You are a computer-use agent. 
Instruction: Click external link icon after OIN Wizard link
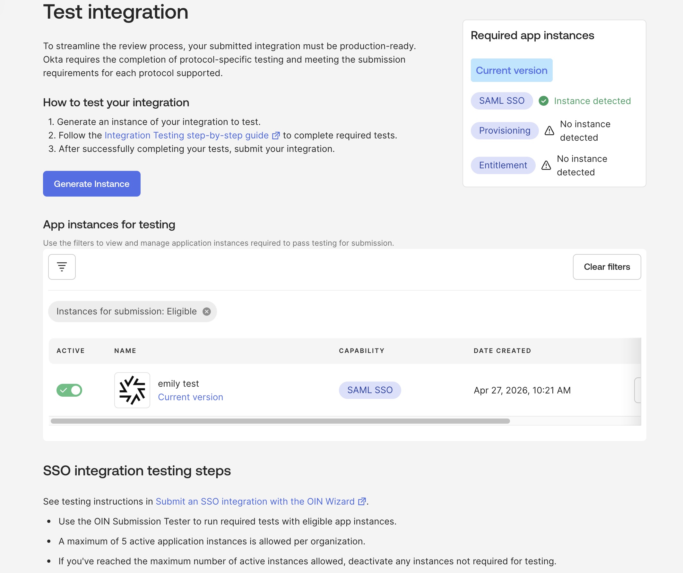362,501
